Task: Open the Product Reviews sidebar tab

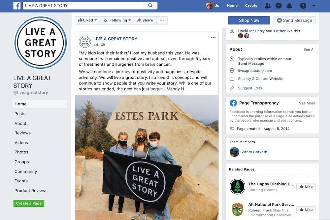Action: 31,191
